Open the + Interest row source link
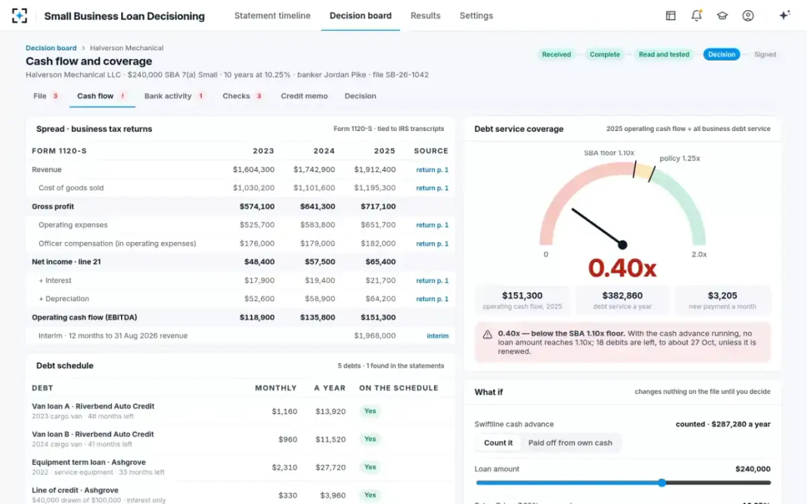 pos(432,281)
